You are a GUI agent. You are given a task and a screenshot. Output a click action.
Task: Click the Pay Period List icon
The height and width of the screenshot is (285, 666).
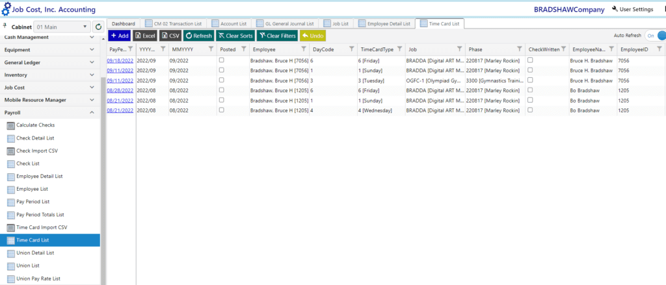pyautogui.click(x=11, y=202)
